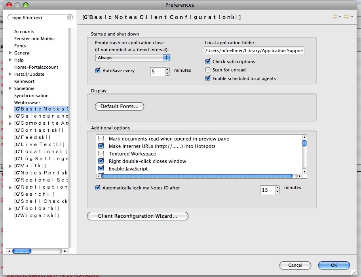This screenshot has width=361, height=277.
Task: Toggle Enable scheduled local agents
Action: coord(208,78)
